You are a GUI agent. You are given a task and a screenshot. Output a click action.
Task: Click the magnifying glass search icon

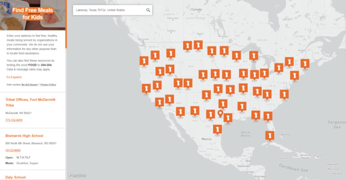(148, 10)
